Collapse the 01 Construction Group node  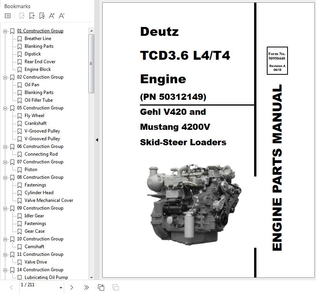point(5,31)
